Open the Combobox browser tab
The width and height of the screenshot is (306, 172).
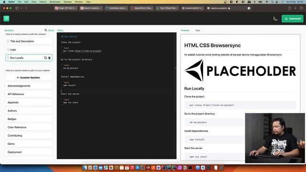(116, 8)
